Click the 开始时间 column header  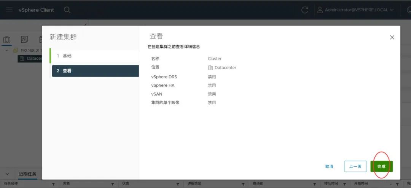(x=361, y=184)
